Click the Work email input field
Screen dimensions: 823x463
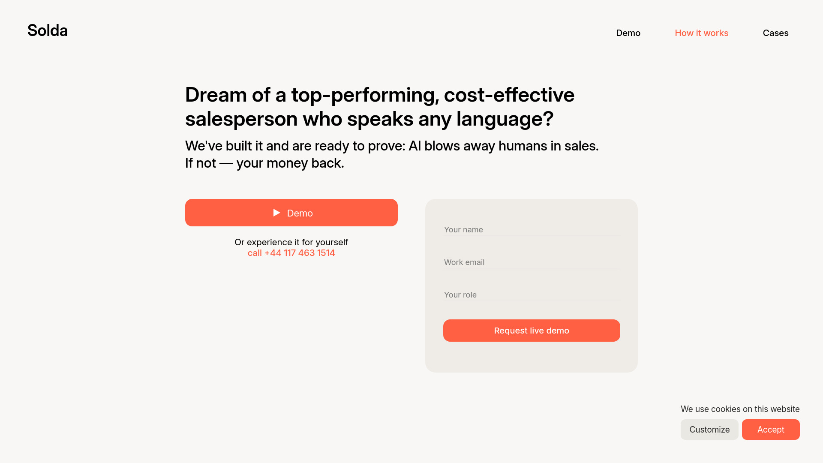coord(532,262)
